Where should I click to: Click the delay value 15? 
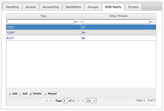(x=83, y=27)
